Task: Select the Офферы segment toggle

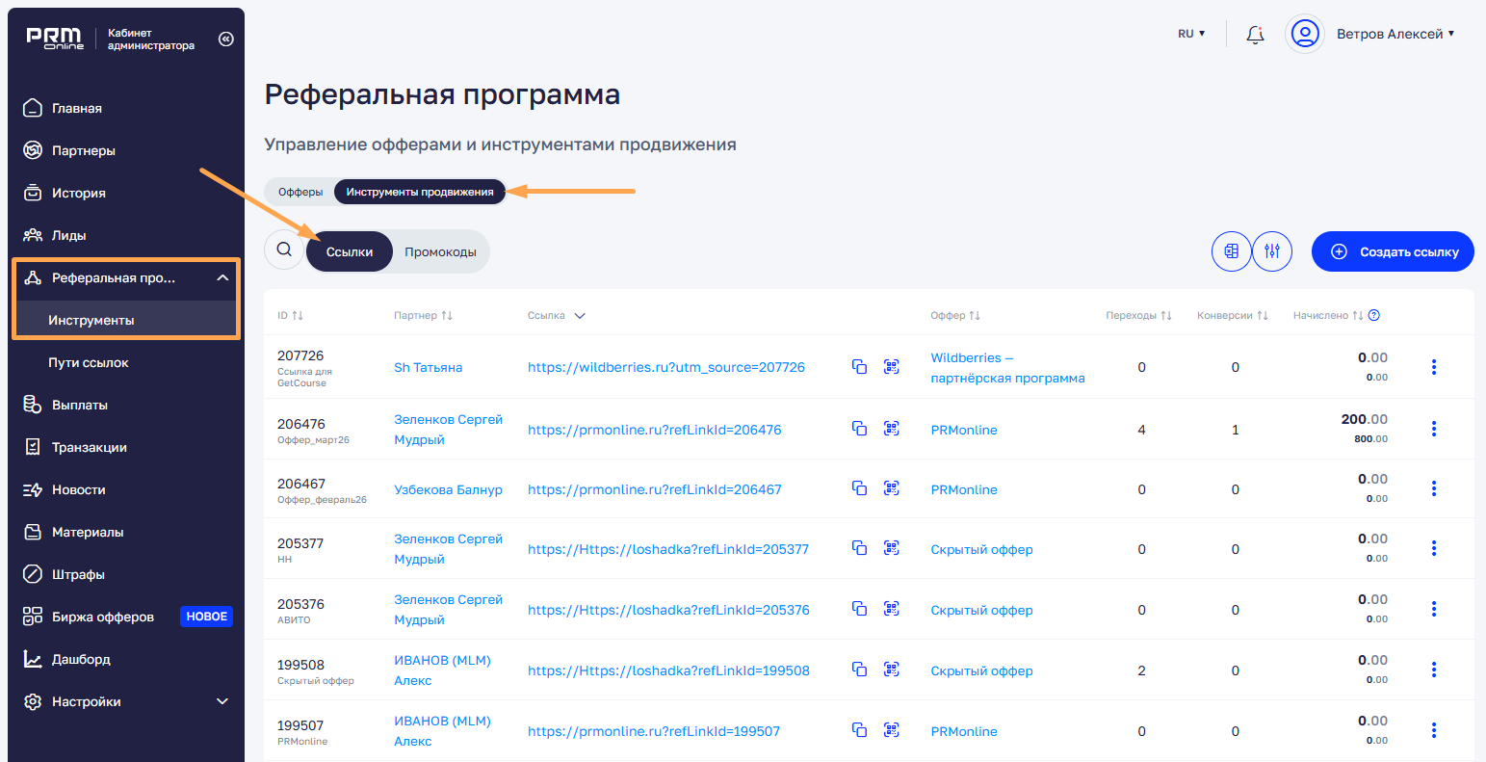Action: 300,192
